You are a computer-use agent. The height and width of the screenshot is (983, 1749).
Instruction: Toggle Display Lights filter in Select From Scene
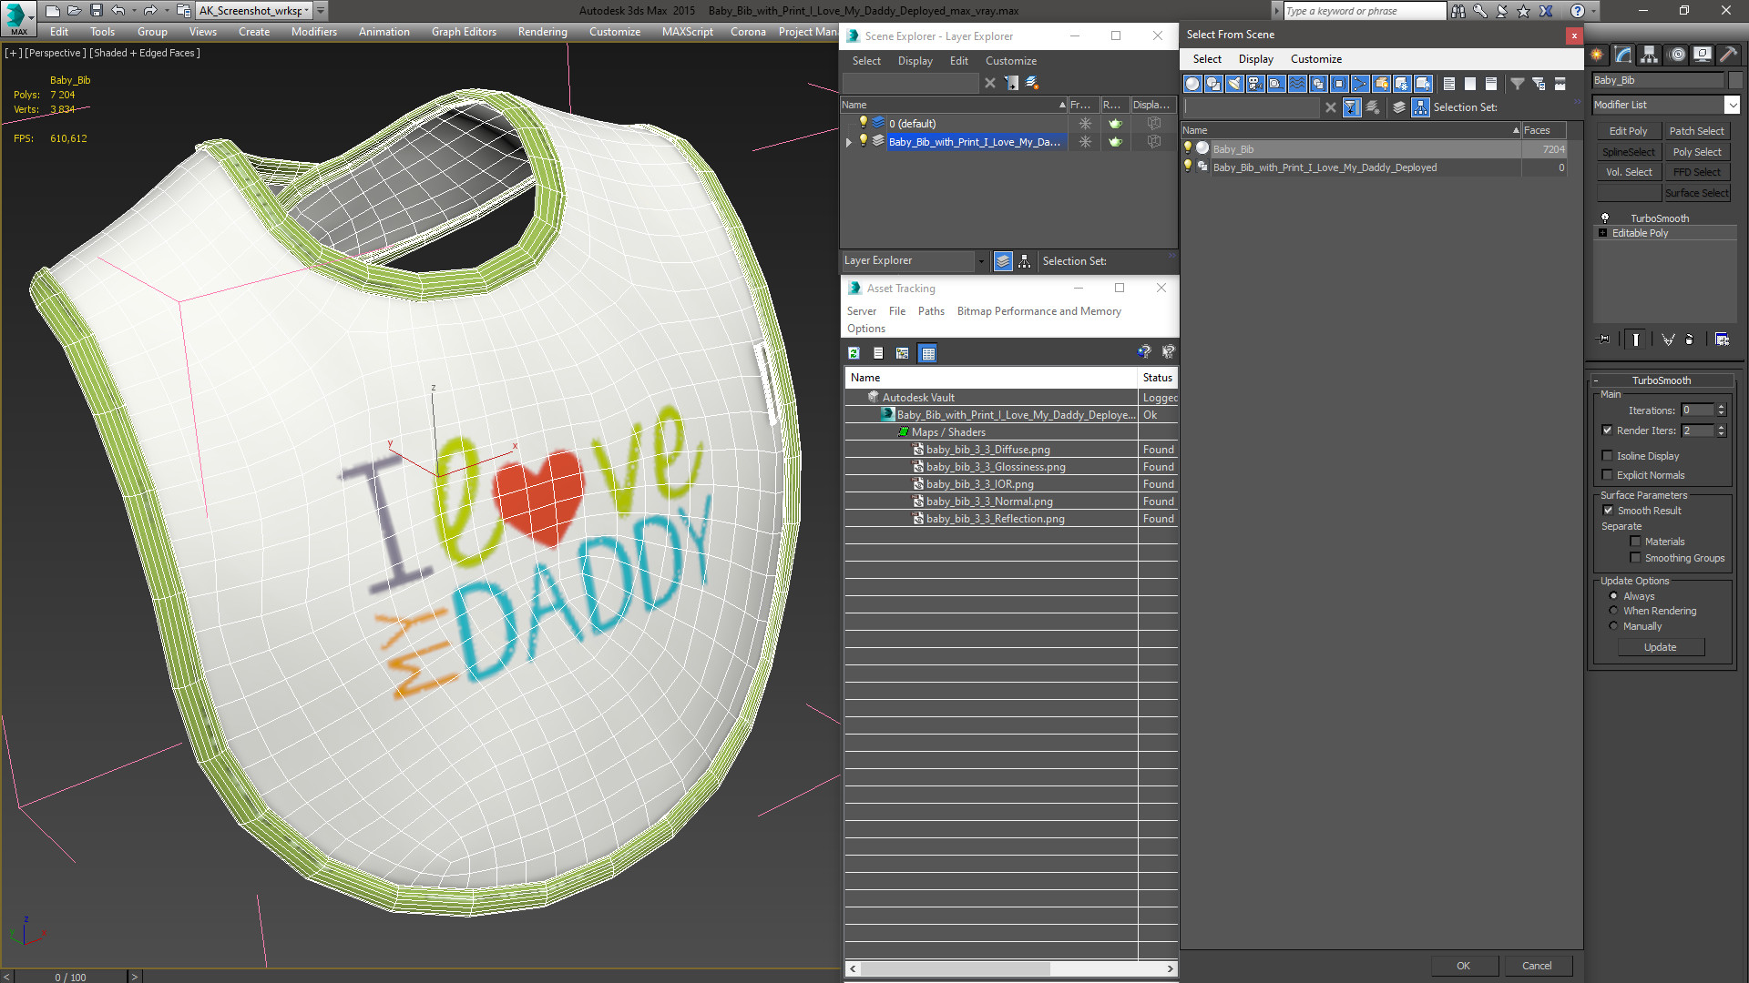coord(1234,84)
